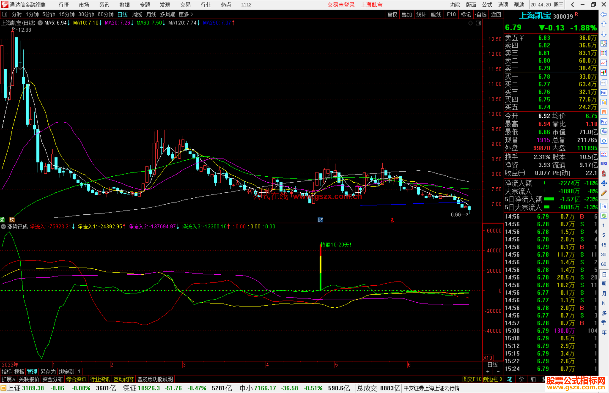Select the pencil drawing tool icon
609x393 pixels.
pos(604,193)
